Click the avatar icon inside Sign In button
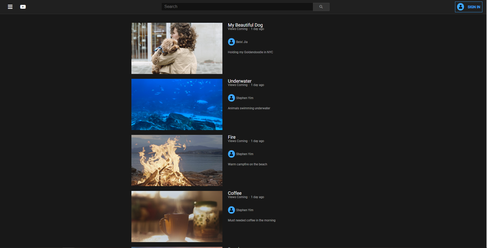The image size is (487, 248). tap(460, 7)
